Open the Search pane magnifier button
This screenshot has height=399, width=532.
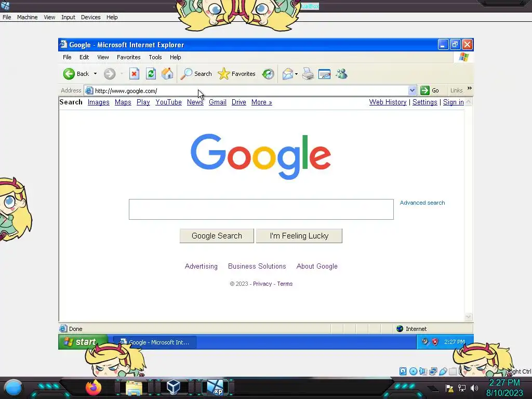(196, 74)
